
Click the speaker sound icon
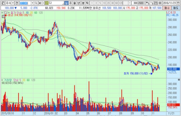click(40, 3)
